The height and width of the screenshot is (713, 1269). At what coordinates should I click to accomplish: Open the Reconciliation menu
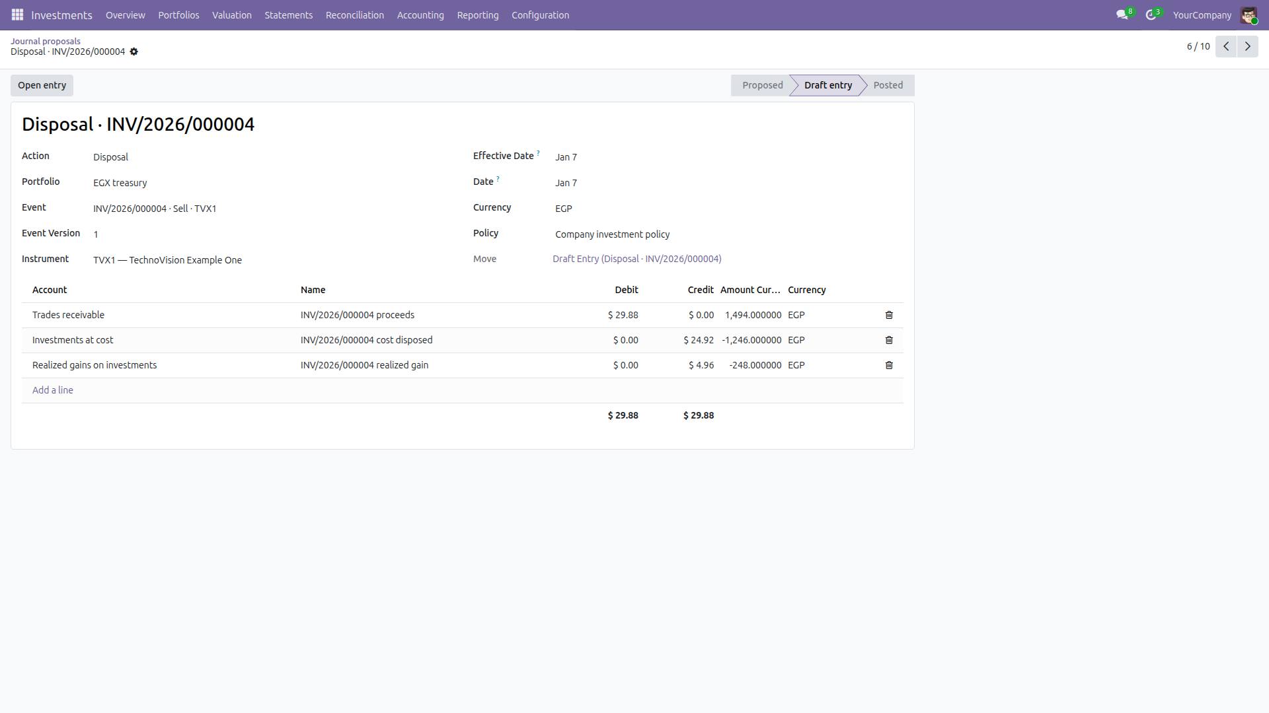click(x=355, y=15)
